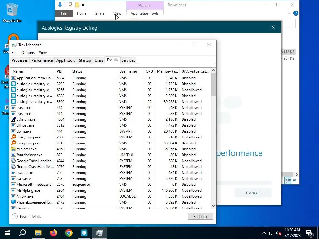Open Explorer Home ribbon tab
Screen dimensions: 319x239
[81, 13]
